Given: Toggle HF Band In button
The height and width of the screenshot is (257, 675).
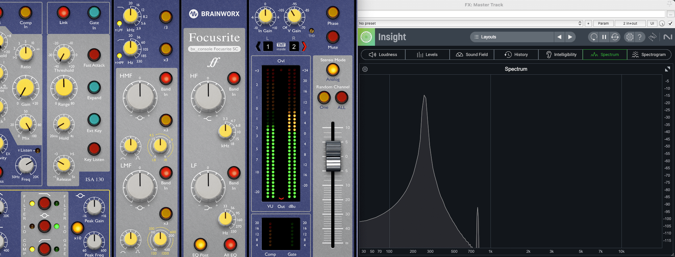Looking at the screenshot, I should (234, 78).
